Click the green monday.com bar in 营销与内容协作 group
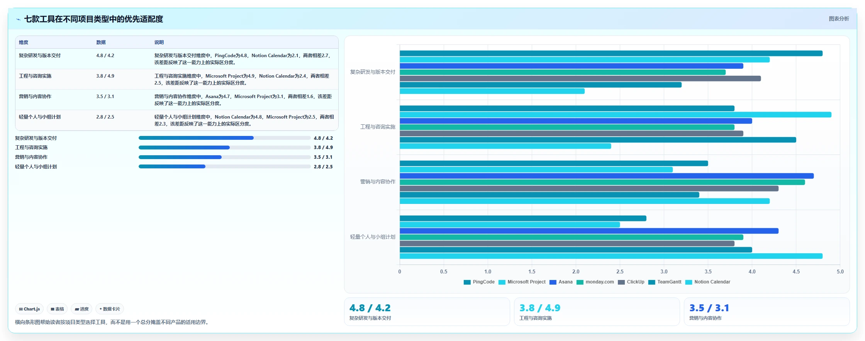 (602, 182)
